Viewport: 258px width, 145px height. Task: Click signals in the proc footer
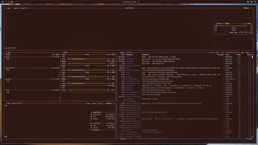(156, 139)
